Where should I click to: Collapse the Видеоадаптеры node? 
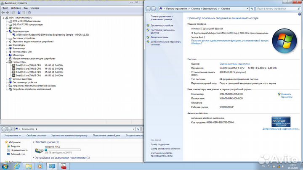tap(7, 31)
